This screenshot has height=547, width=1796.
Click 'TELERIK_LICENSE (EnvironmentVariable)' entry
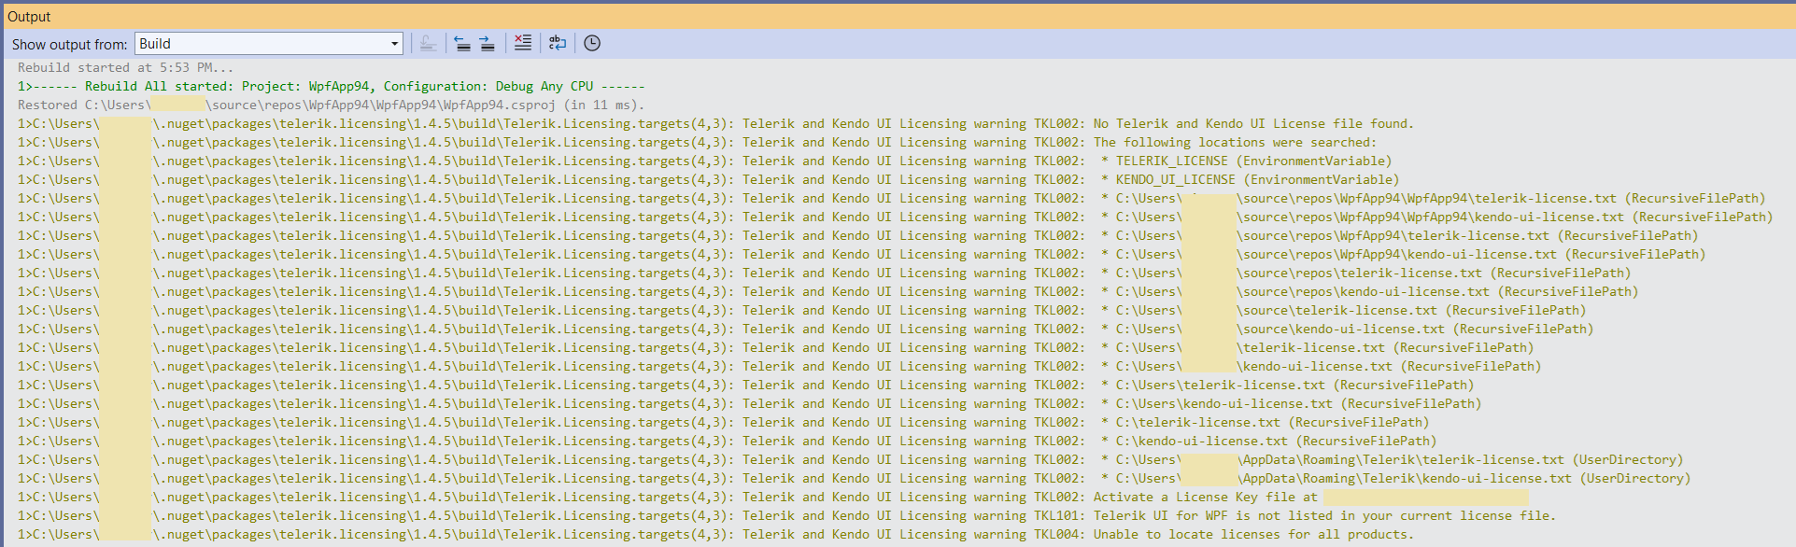[x=1253, y=161]
